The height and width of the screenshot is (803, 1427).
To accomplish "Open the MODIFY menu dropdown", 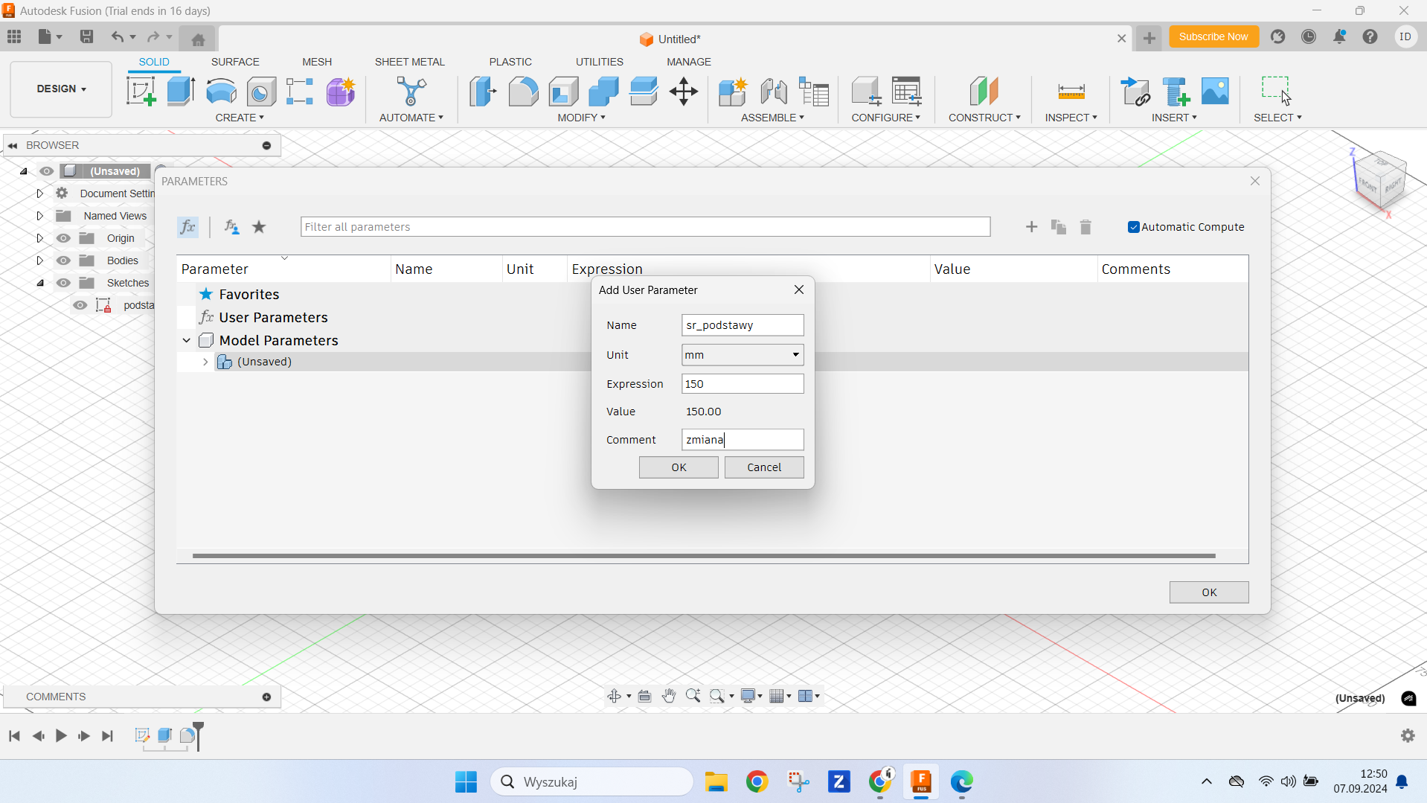I will click(581, 118).
